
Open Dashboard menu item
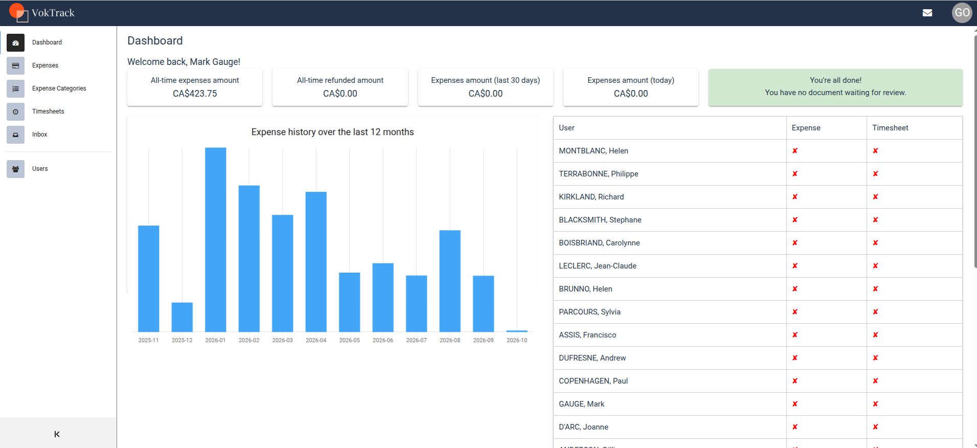point(58,43)
